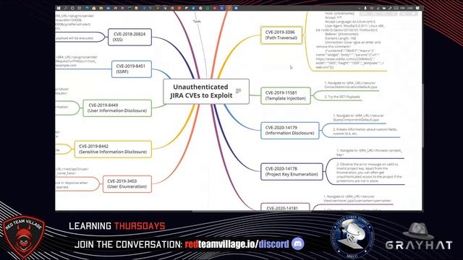Click the 'leaks information about custom fields' note

tap(365, 131)
